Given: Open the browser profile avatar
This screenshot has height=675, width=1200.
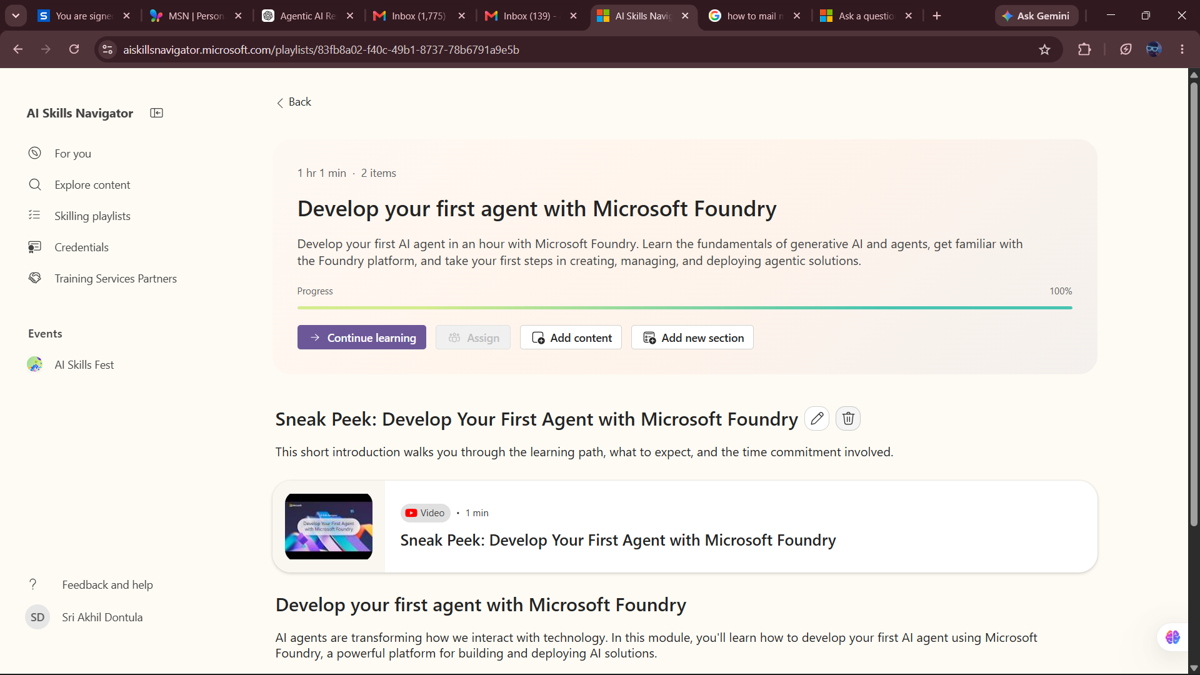Looking at the screenshot, I should pos(1154,49).
